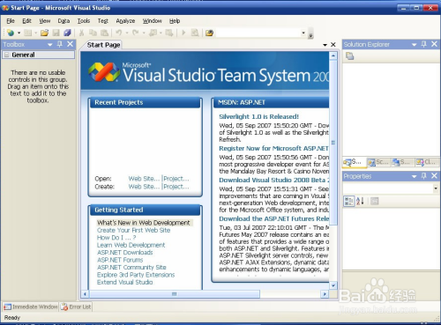Image resolution: width=441 pixels, height=325 pixels.
Task: Click inside the toolbar Find combo box
Action: (x=258, y=33)
